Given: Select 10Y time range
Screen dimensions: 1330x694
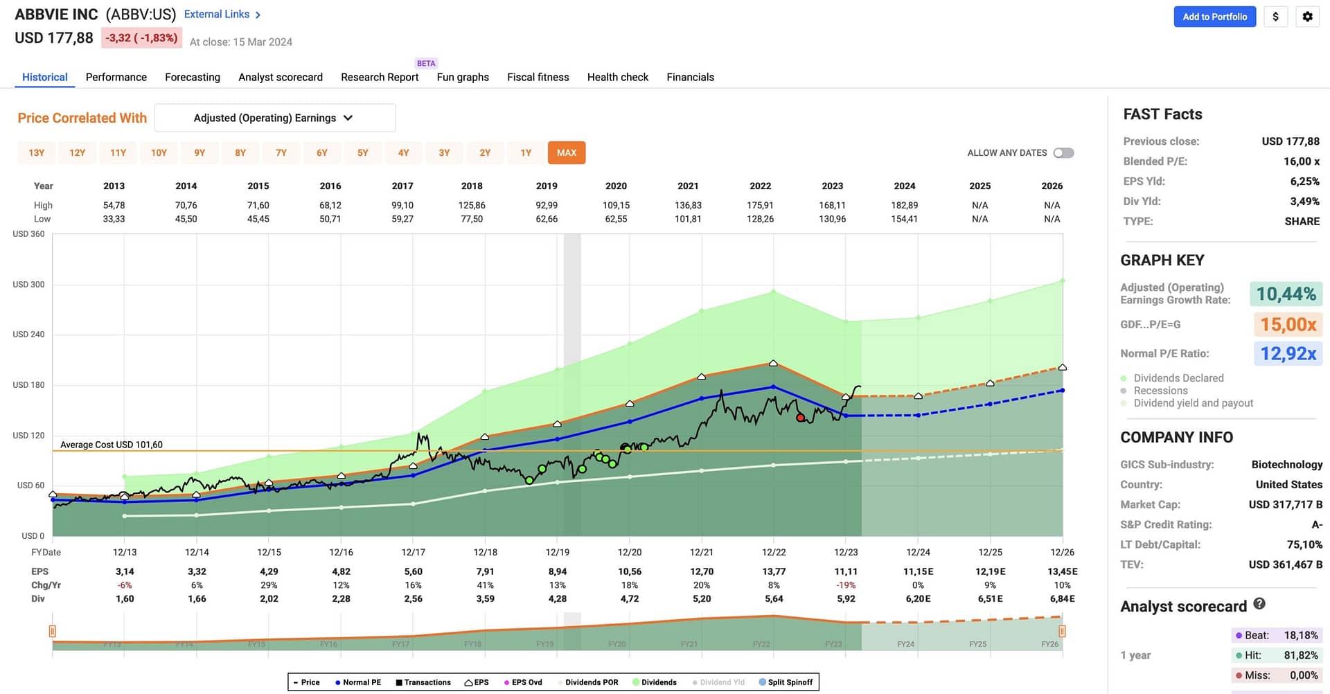Looking at the screenshot, I should pyautogui.click(x=159, y=153).
